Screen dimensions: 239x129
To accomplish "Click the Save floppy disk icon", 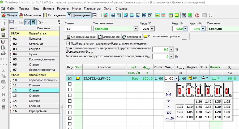I will 3,35.
